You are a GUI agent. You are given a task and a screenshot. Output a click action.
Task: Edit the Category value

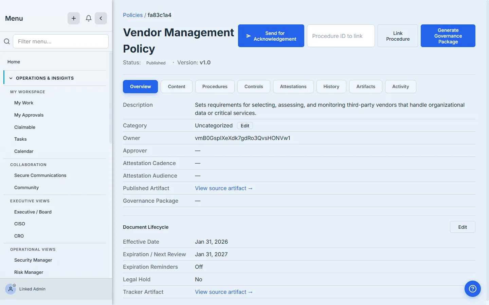245,126
